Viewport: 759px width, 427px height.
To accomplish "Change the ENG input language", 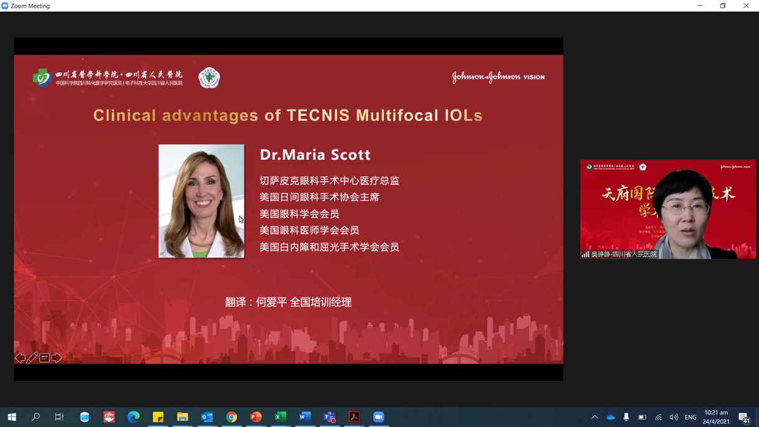I will point(691,417).
